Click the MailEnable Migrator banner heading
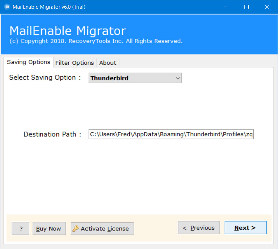278x249 pixels. [67, 31]
